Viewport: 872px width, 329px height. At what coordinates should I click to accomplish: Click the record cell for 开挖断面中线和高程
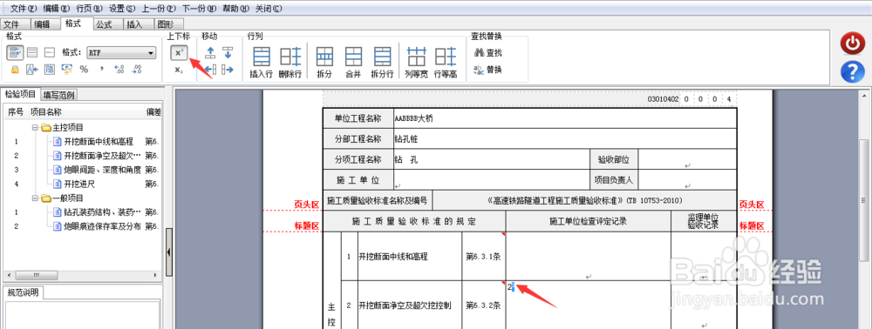(588, 256)
